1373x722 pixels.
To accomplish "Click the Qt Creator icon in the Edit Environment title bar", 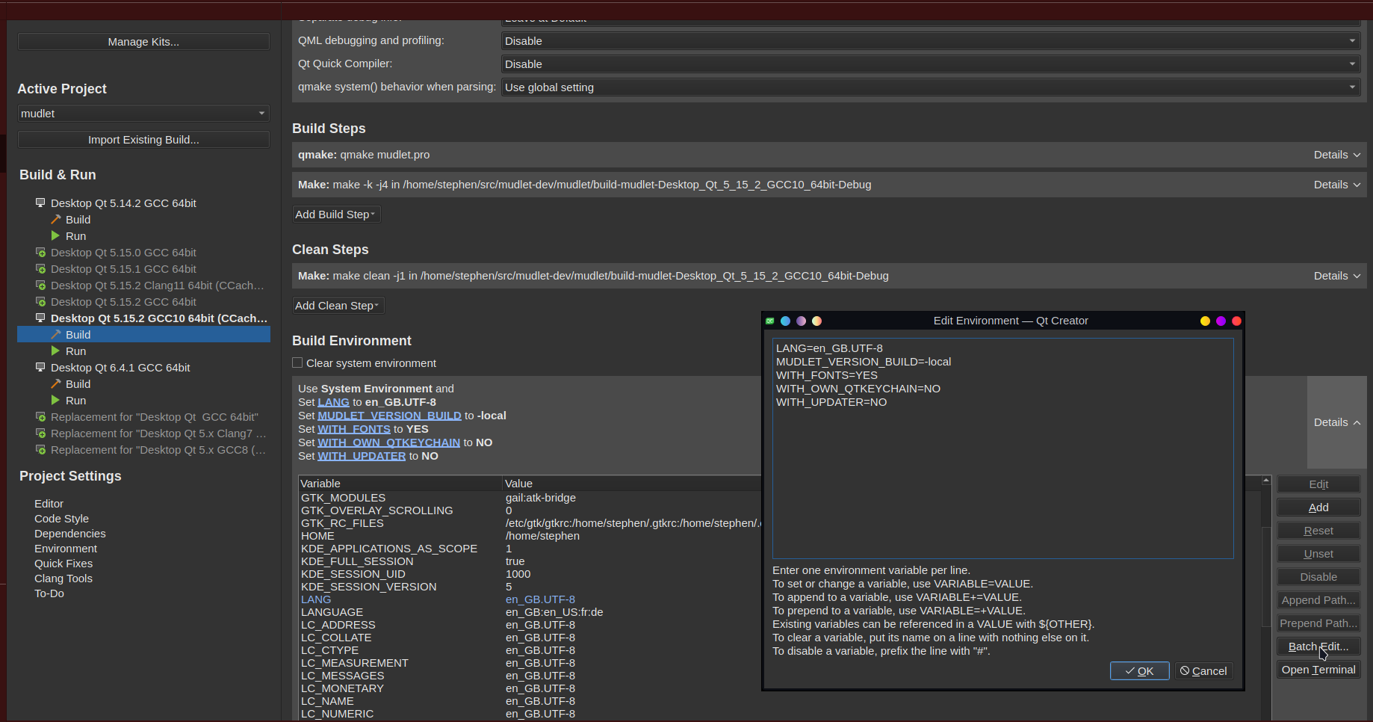I will coord(769,321).
